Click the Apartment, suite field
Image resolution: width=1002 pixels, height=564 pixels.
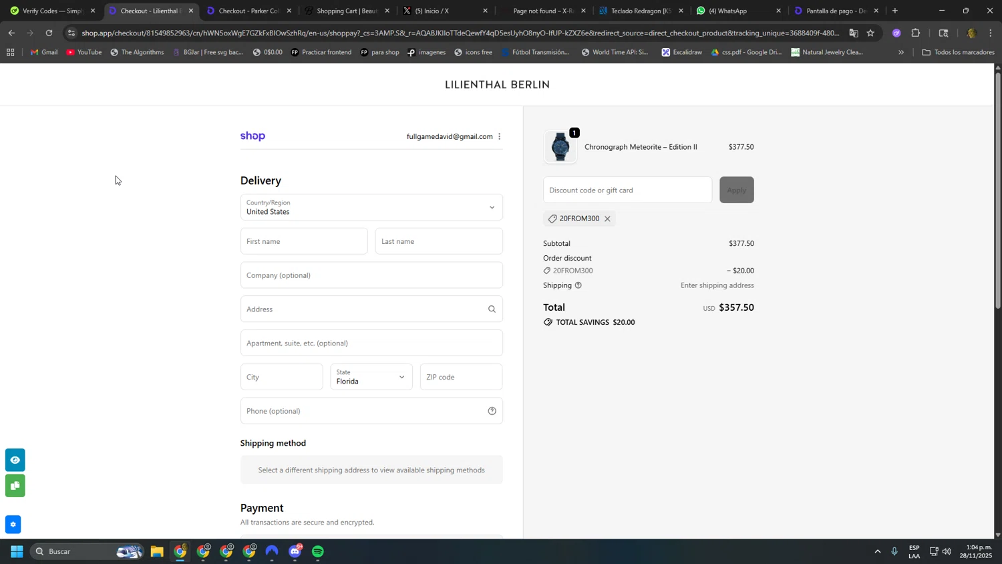[371, 343]
